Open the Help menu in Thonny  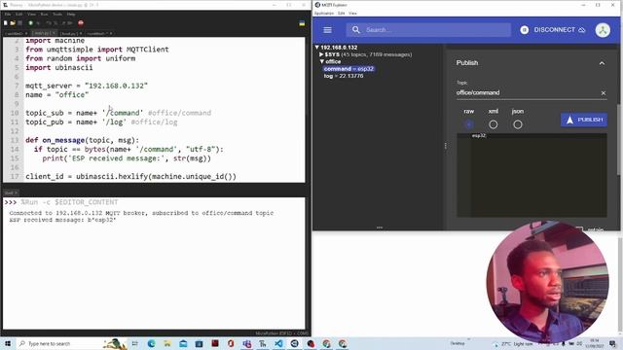click(71, 15)
